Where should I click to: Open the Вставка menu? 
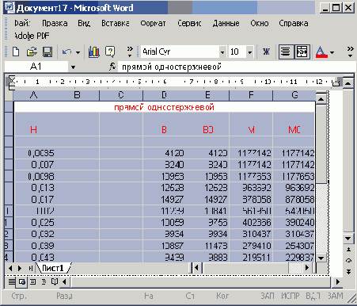tap(116, 23)
